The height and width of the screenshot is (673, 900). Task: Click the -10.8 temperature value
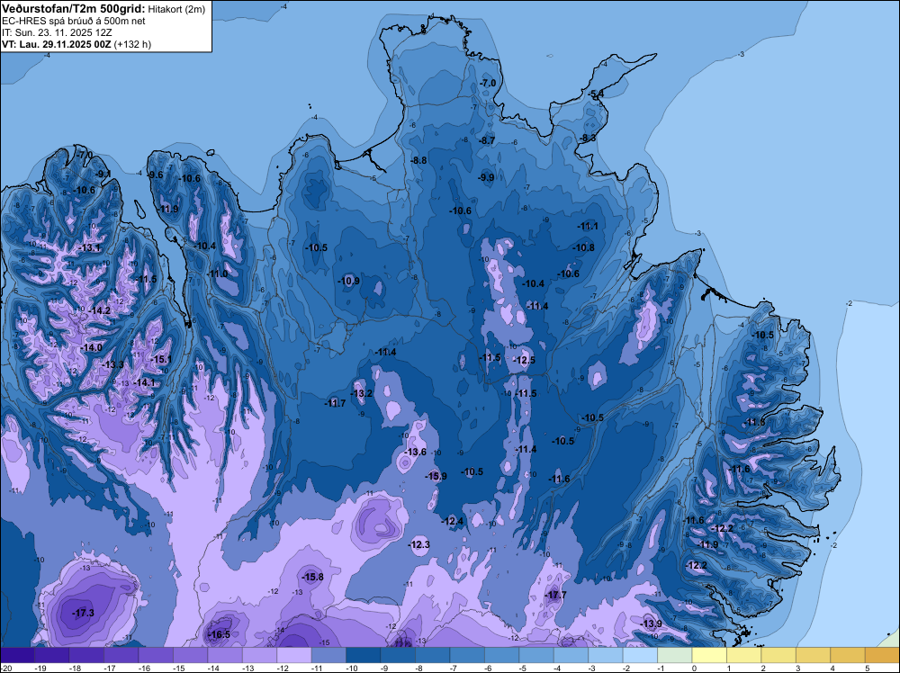coord(583,247)
